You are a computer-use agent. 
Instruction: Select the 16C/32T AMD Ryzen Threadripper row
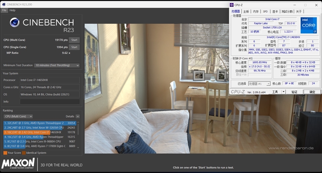[40, 137]
